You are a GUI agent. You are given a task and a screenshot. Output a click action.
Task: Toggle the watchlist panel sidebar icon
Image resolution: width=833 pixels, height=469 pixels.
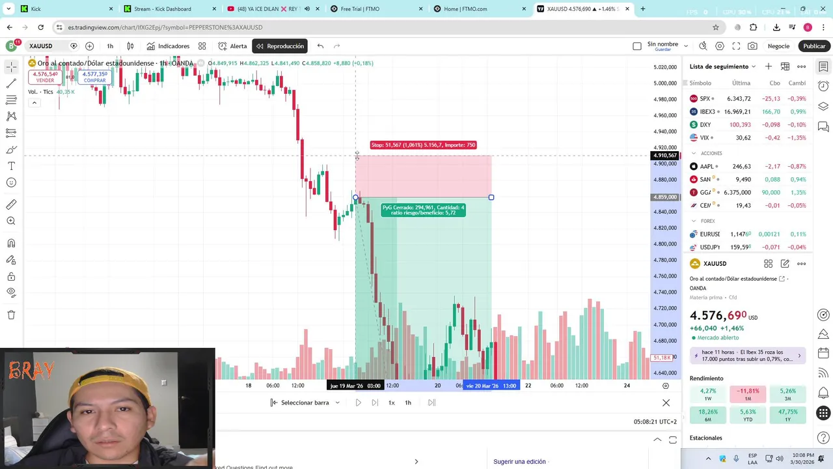tap(823, 66)
